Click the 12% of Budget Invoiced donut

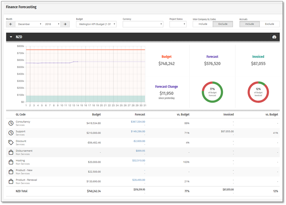(258, 92)
